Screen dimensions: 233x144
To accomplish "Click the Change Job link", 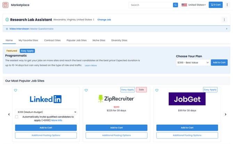I will 104,20.
